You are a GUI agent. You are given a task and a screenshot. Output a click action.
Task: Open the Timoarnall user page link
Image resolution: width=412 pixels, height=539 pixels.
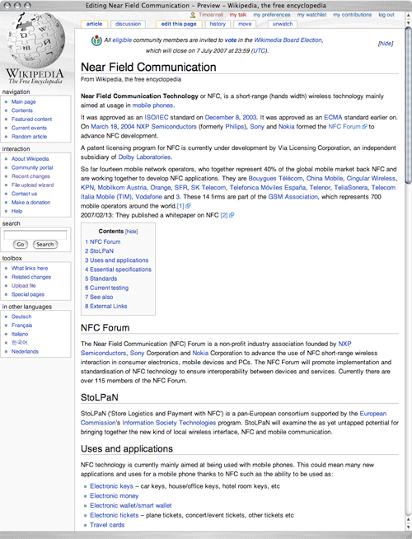click(211, 15)
